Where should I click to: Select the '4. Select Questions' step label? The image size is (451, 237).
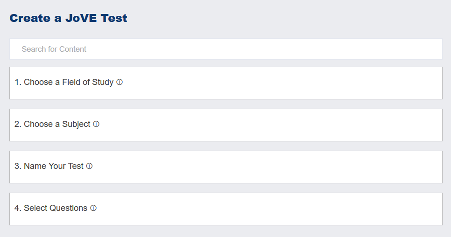(x=51, y=208)
